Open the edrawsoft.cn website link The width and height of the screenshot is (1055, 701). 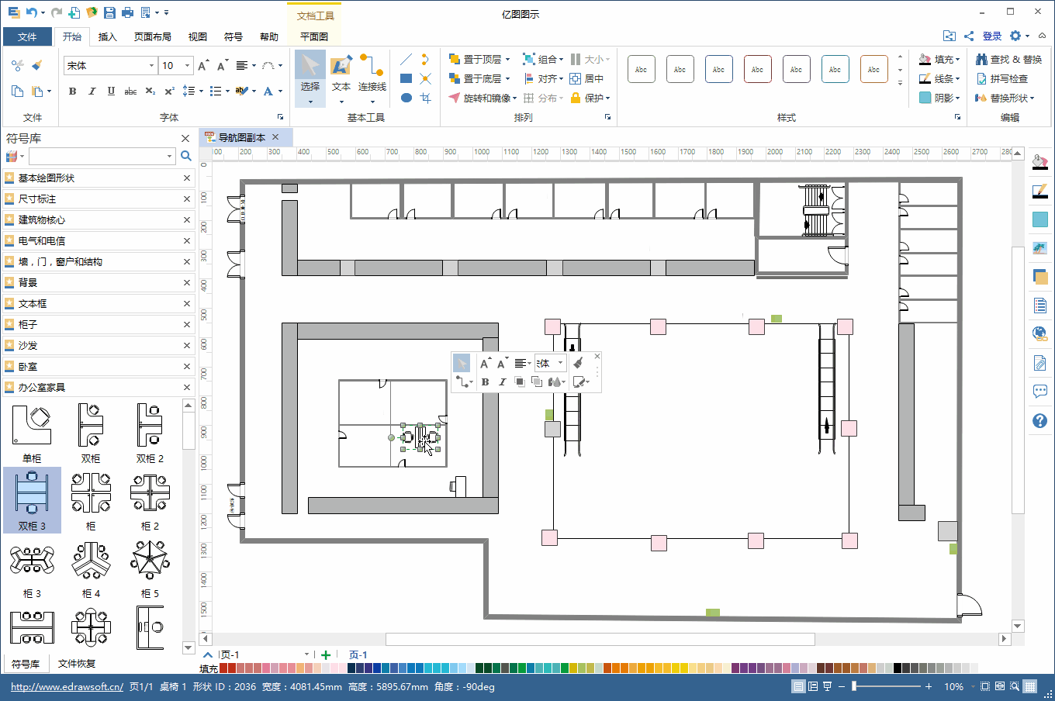click(67, 687)
